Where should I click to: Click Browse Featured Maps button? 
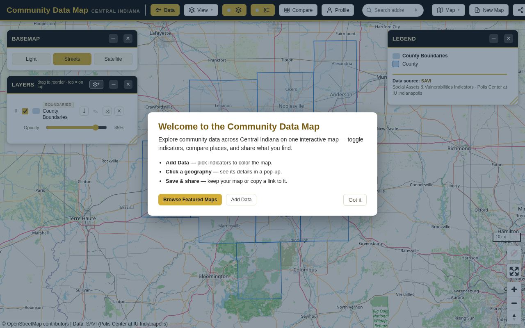pos(190,200)
